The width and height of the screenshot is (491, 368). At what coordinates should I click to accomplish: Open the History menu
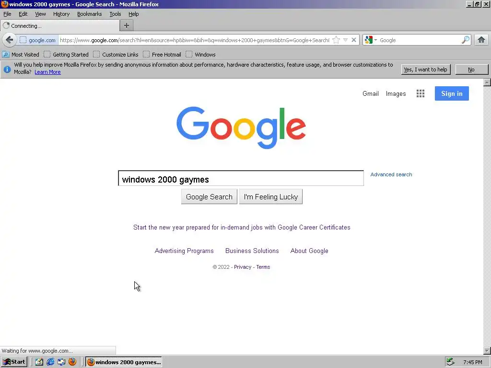pos(61,14)
